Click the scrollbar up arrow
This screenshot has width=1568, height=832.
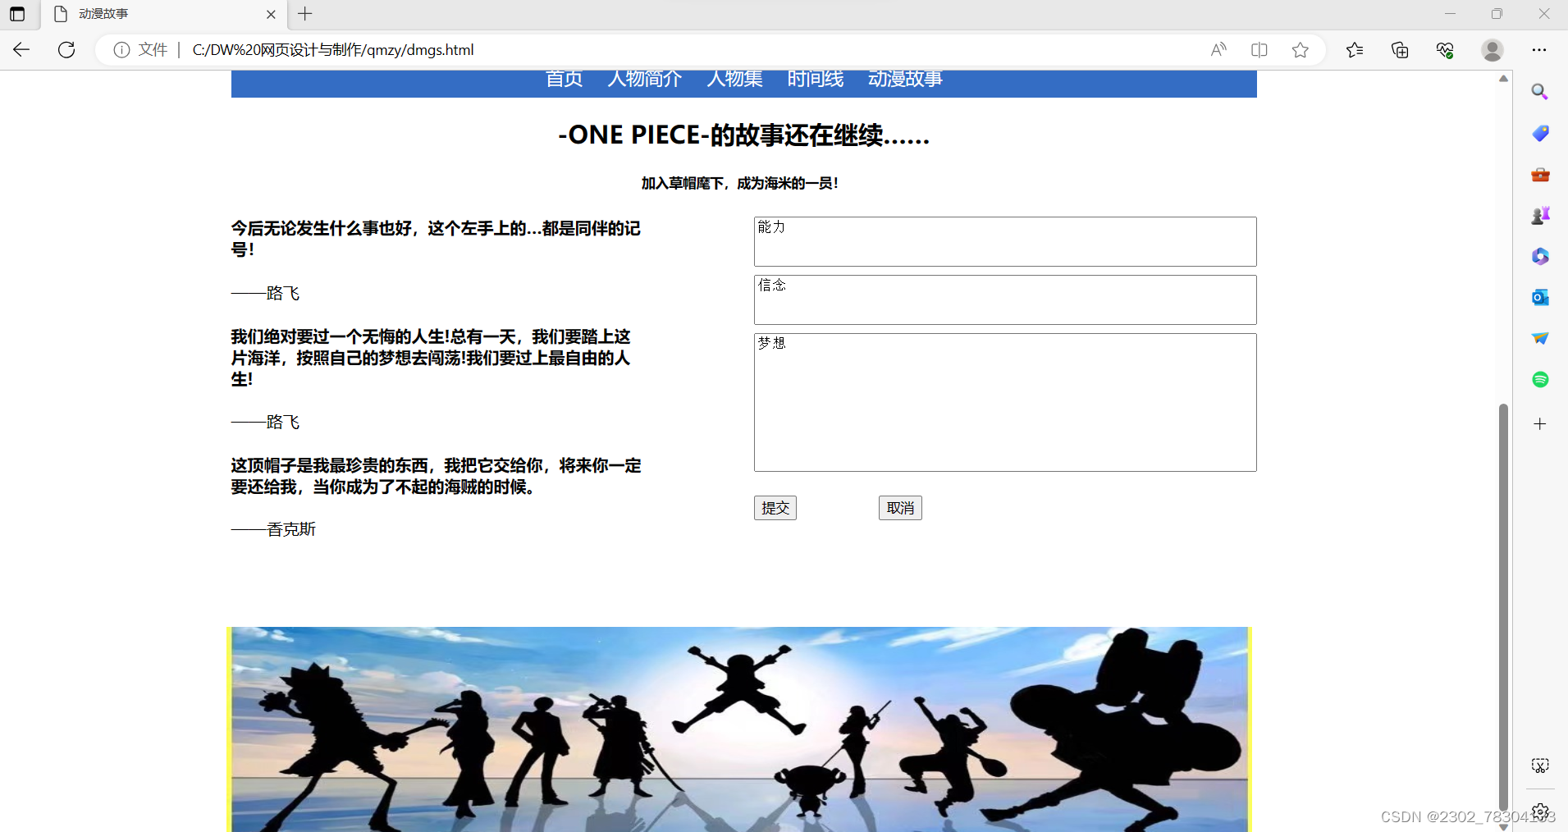[x=1503, y=79]
